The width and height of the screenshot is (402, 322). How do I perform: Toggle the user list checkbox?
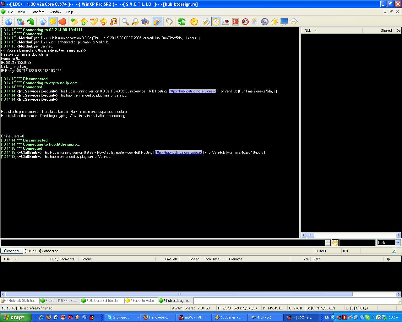click(394, 251)
